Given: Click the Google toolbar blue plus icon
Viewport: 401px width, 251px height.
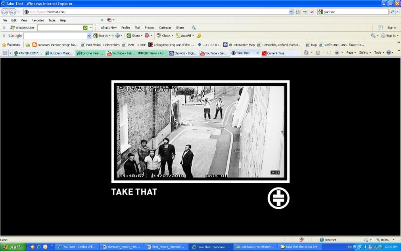Looking at the screenshot, I should pos(117,36).
